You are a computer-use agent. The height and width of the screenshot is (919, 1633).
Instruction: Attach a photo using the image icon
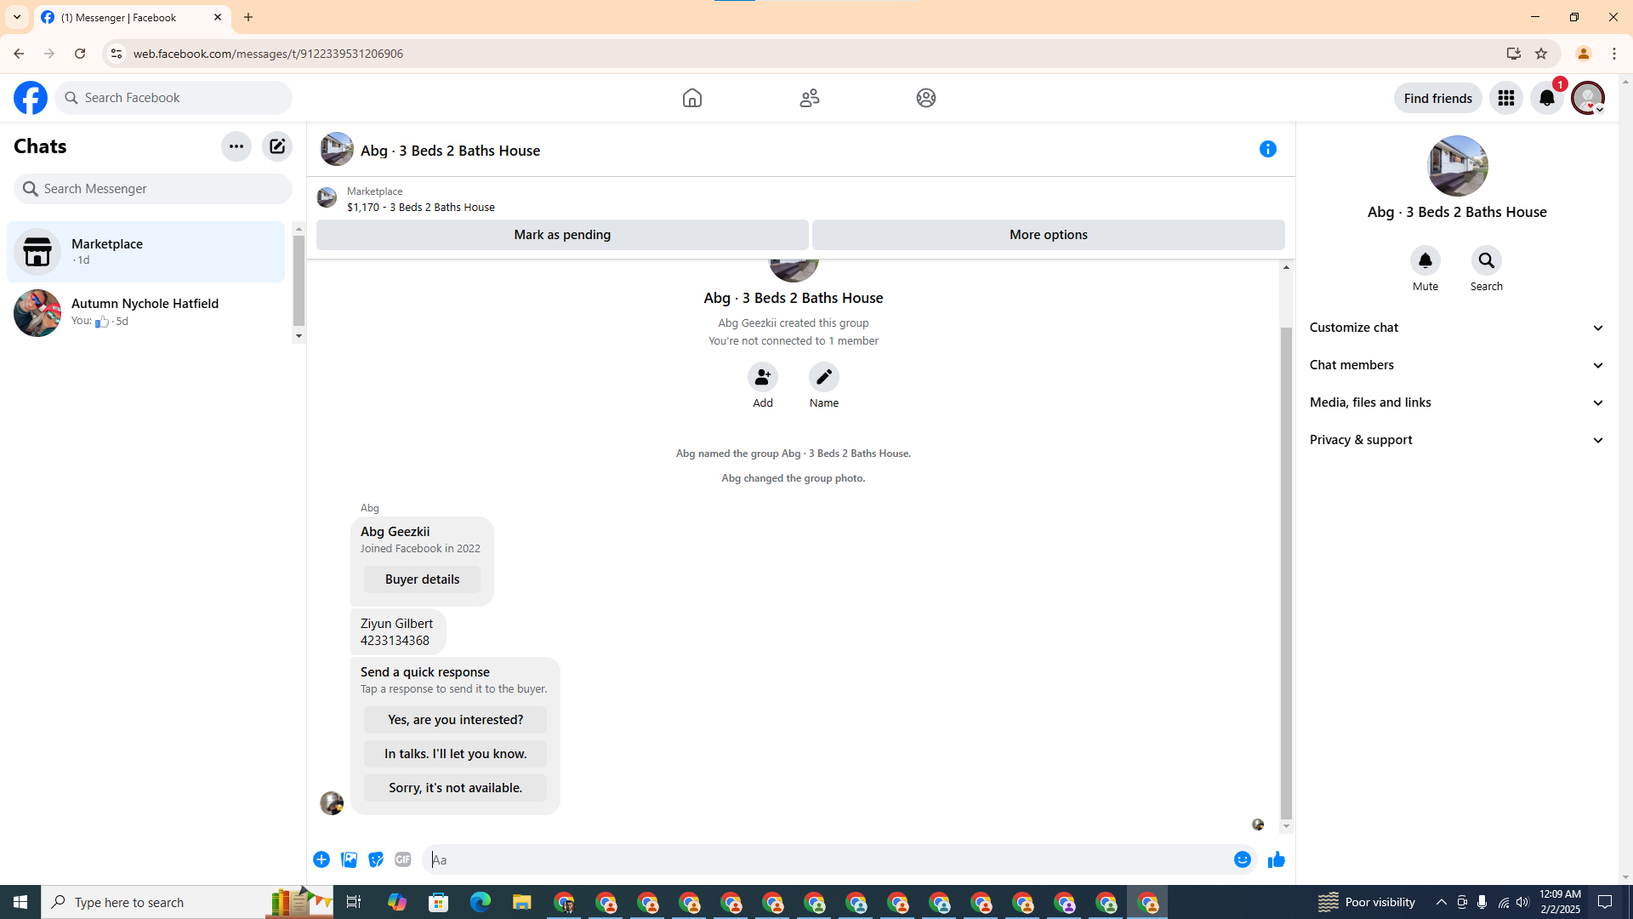[349, 860]
